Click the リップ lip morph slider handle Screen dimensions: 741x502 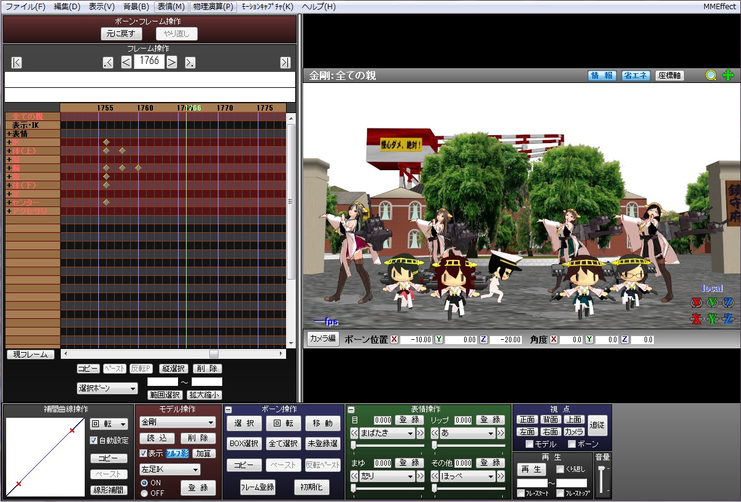pyautogui.click(x=435, y=445)
